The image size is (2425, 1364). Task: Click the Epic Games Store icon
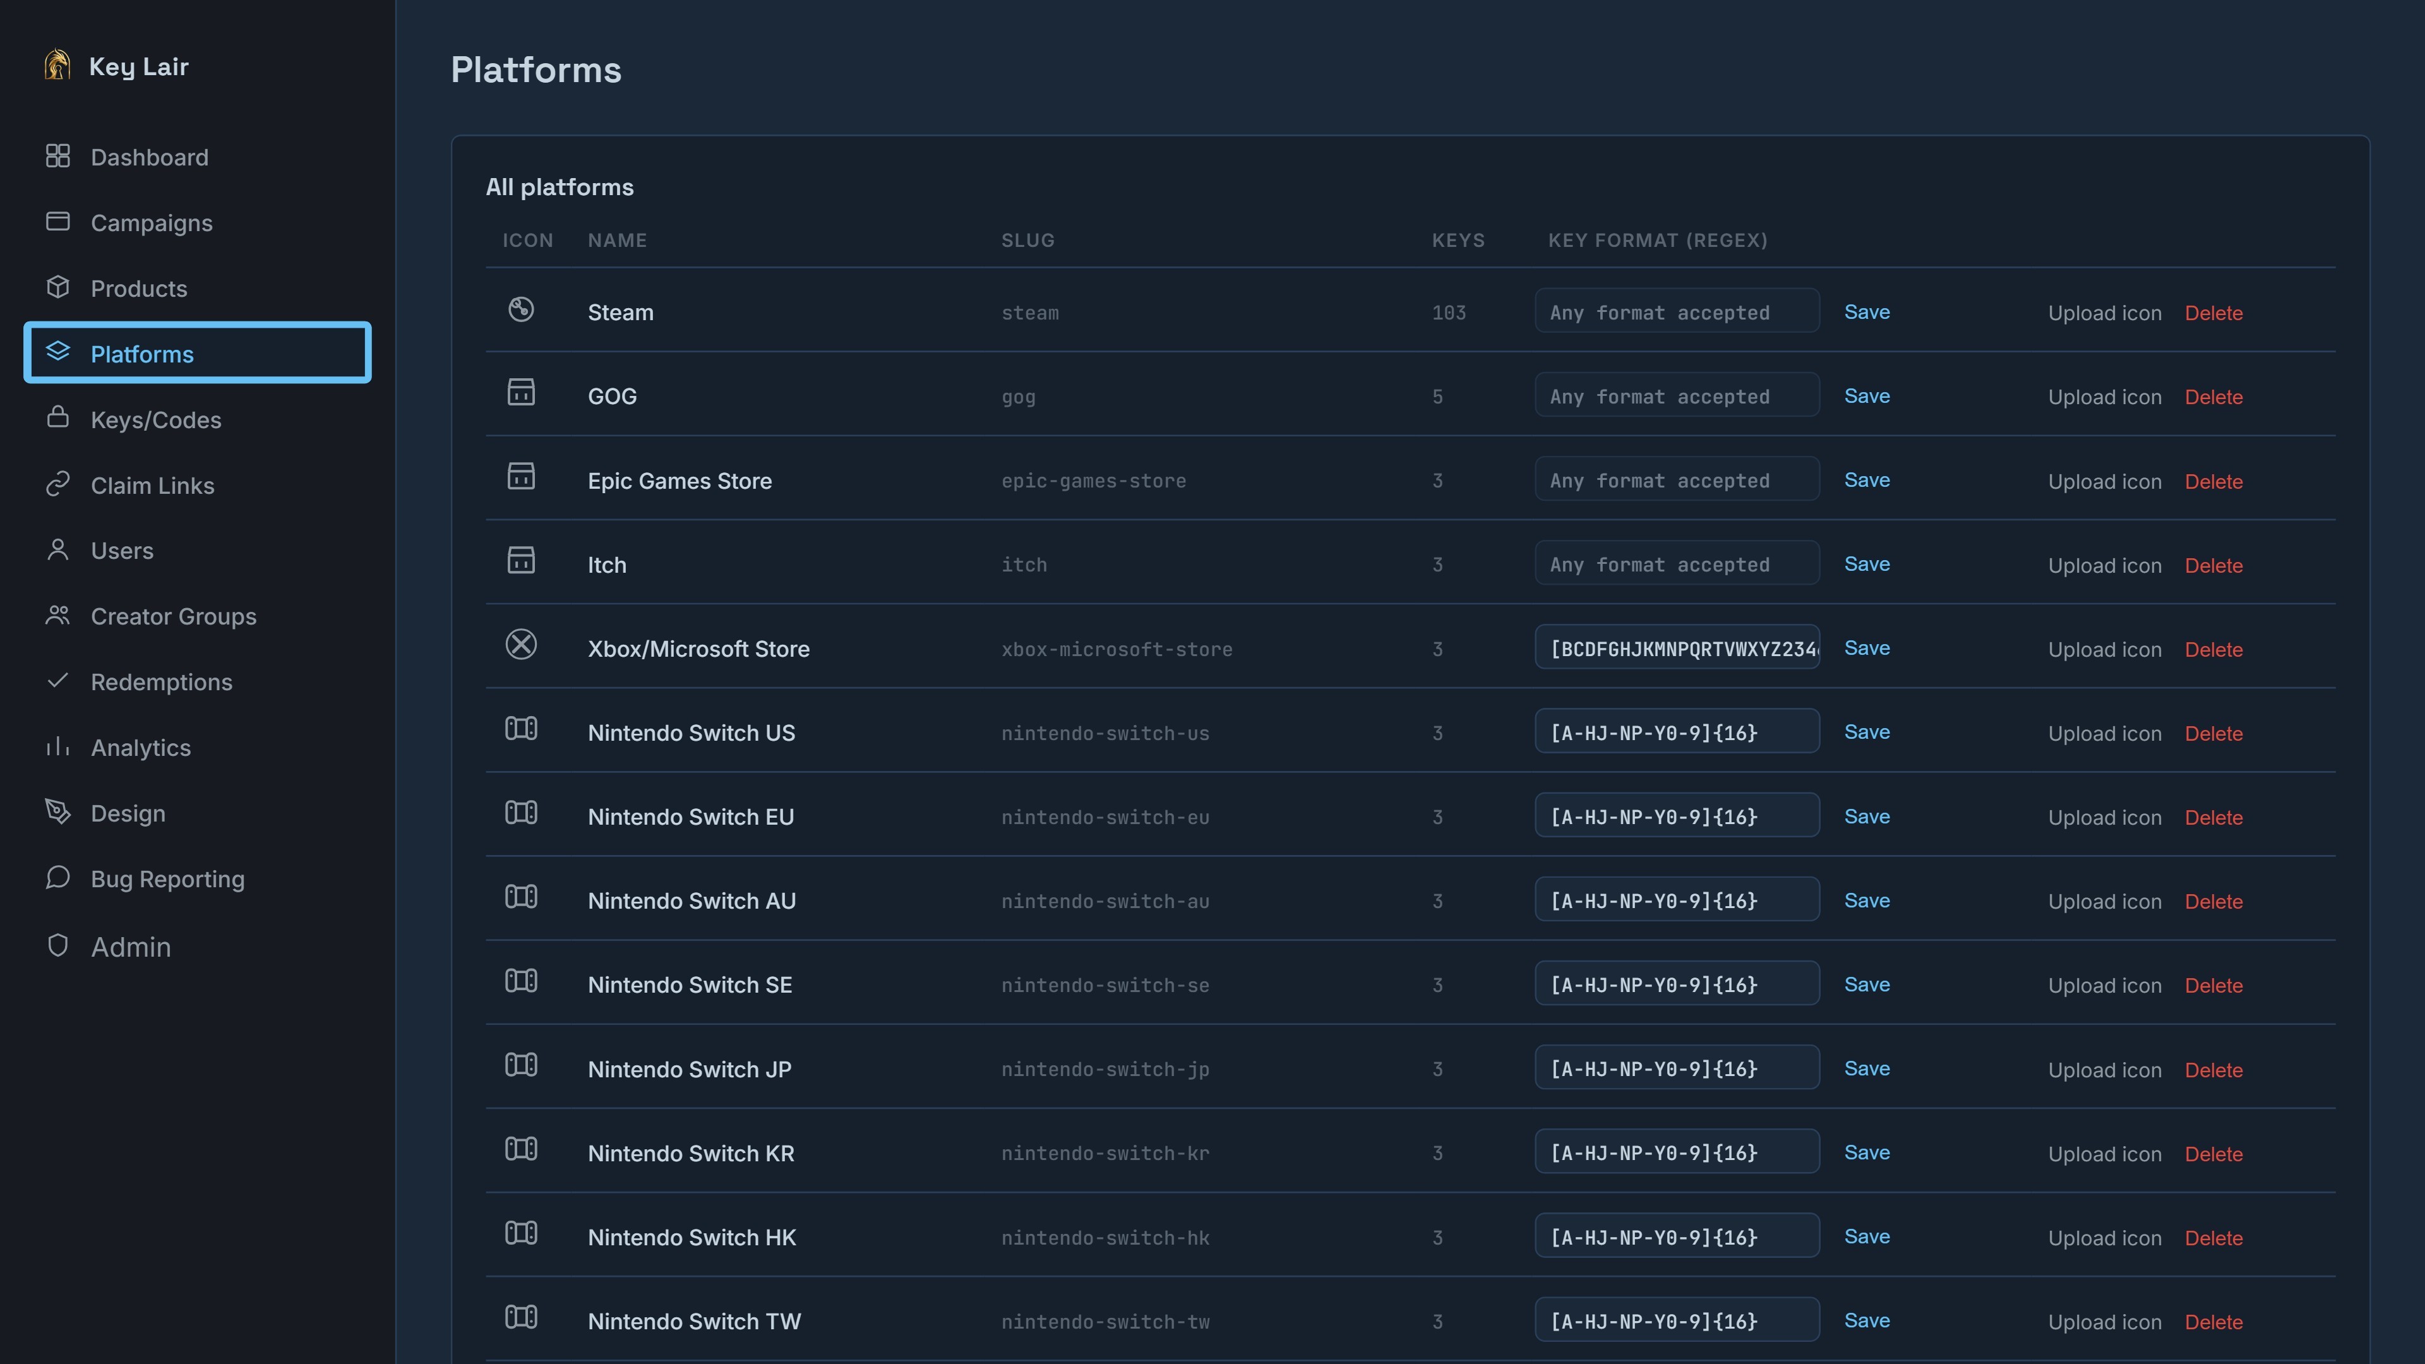(520, 477)
